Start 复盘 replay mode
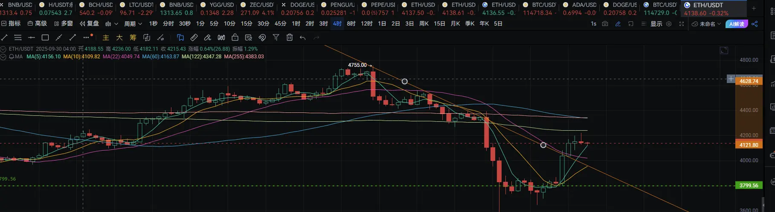This screenshot has width=775, height=212. click(x=90, y=23)
